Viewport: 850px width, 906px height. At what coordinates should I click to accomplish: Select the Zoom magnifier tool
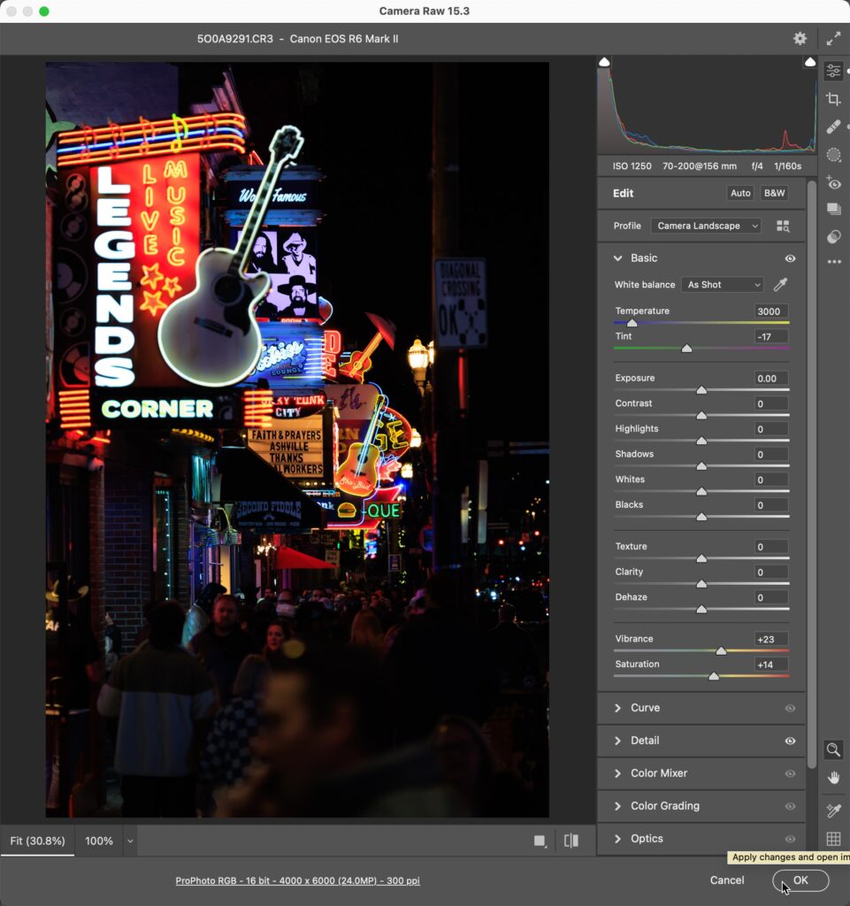833,749
